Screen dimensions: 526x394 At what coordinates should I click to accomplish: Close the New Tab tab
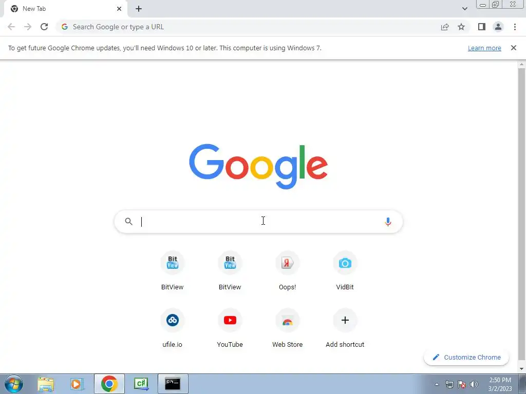pos(119,9)
